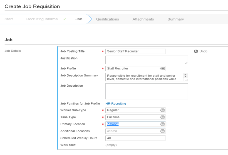Open the Time Type prompt list icon
Image resolution: width=228 pixels, height=155 pixels.
click(162, 117)
